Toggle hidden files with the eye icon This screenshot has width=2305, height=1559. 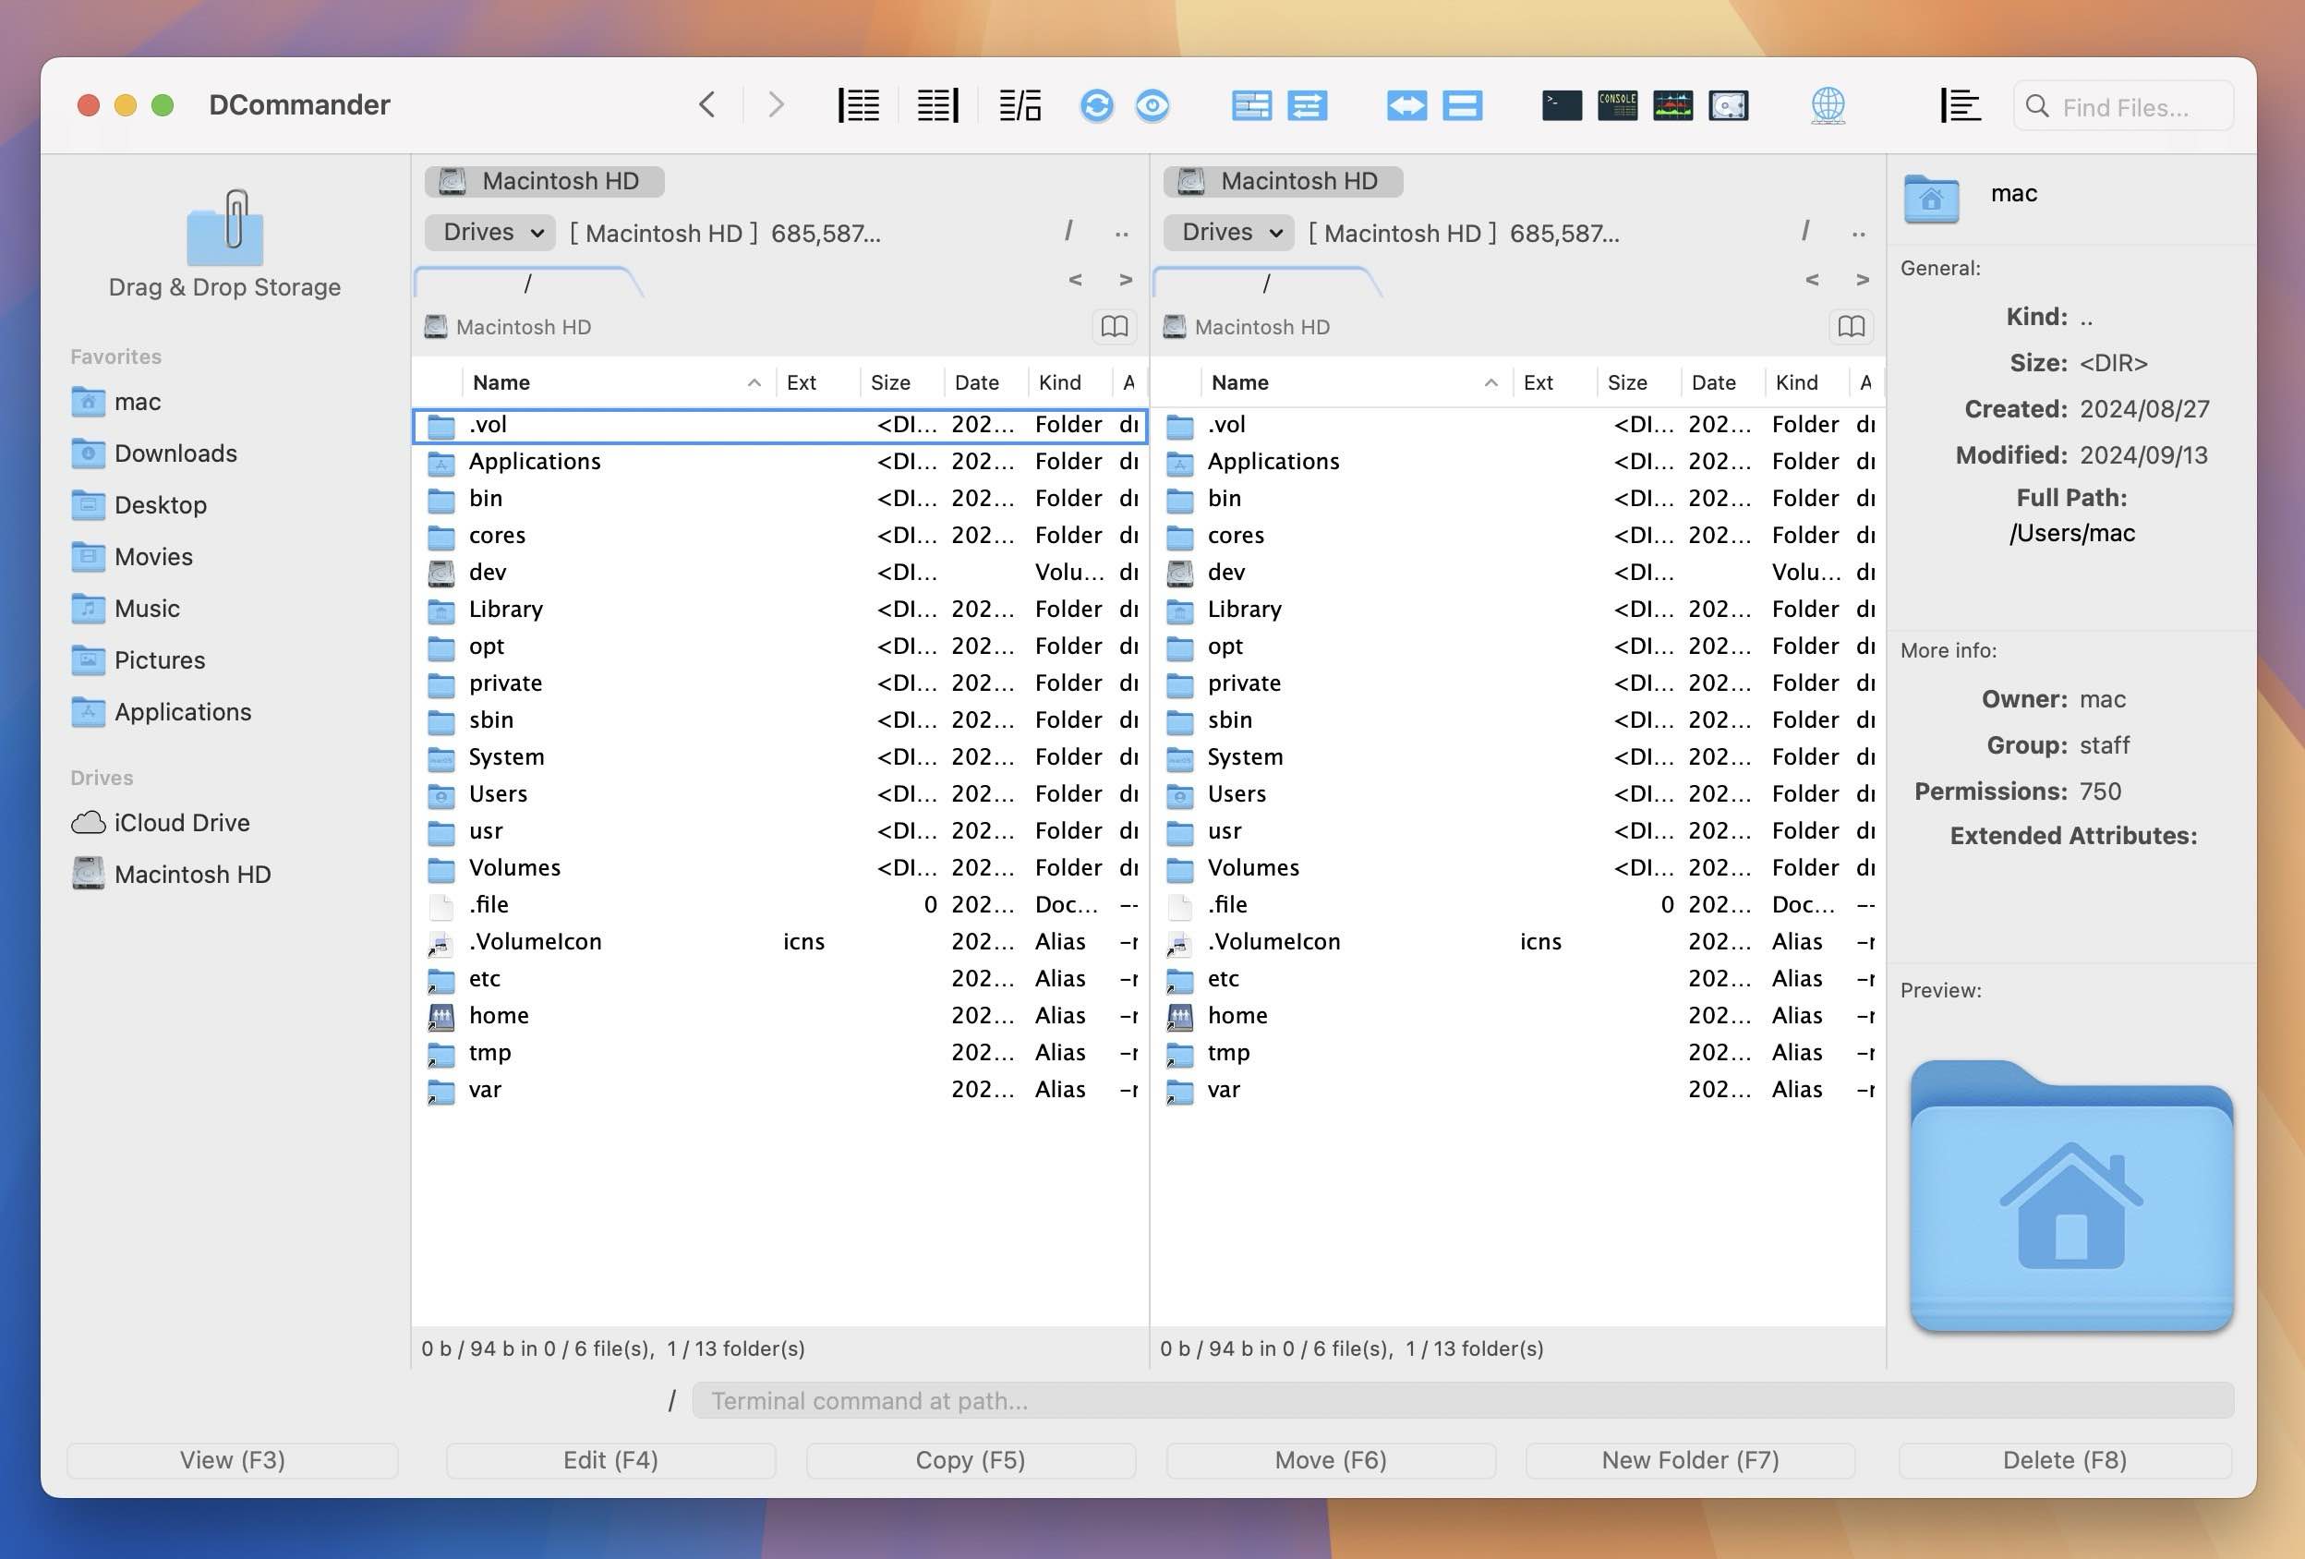[x=1152, y=105]
